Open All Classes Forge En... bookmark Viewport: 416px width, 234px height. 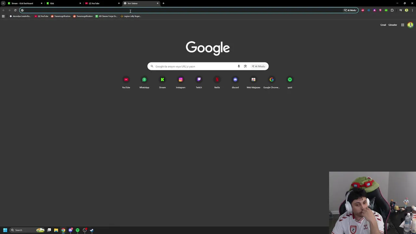click(106, 16)
